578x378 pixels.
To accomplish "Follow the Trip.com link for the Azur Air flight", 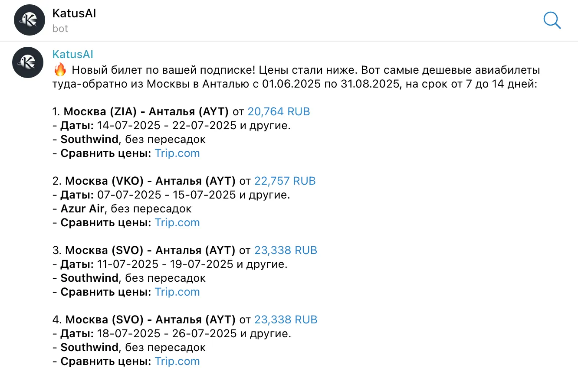I will (177, 222).
